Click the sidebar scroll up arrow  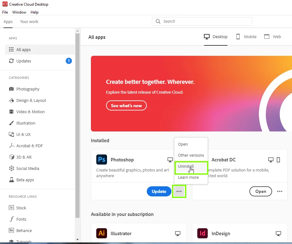(x=77, y=31)
